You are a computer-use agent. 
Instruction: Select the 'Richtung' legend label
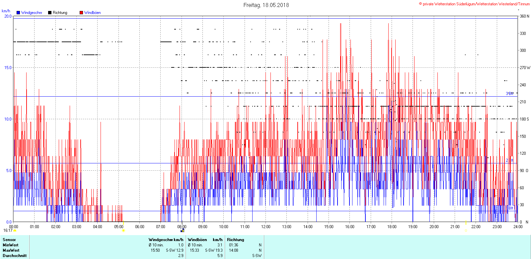pos(60,13)
